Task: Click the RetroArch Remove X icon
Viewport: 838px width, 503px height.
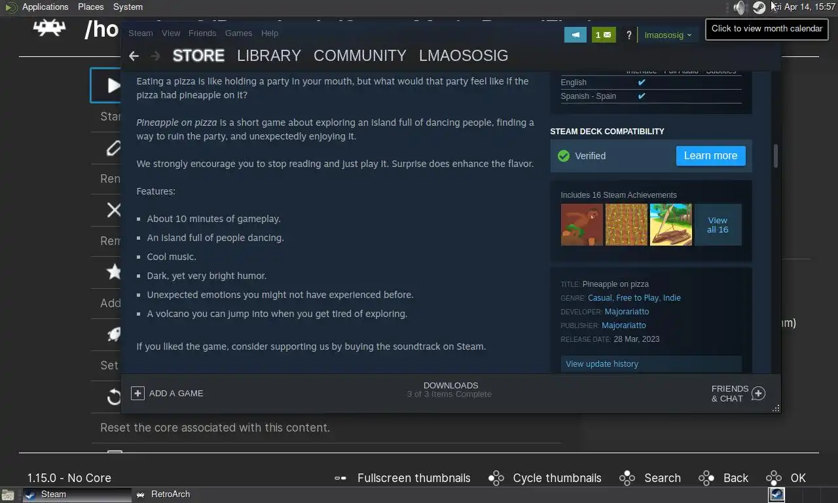Action: point(114,210)
